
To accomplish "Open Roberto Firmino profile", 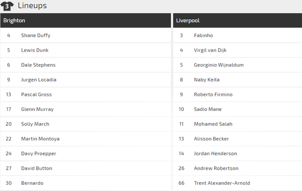I will tap(213, 94).
